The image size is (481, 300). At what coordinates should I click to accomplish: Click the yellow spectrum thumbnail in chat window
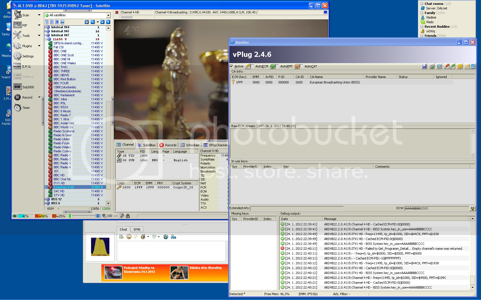[x=100, y=247]
